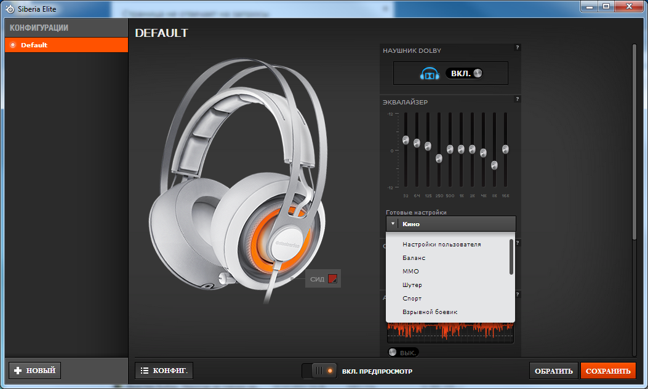648x389 pixels.
Task: Adjust the 250 Hz equalizer slider
Action: pyautogui.click(x=439, y=159)
